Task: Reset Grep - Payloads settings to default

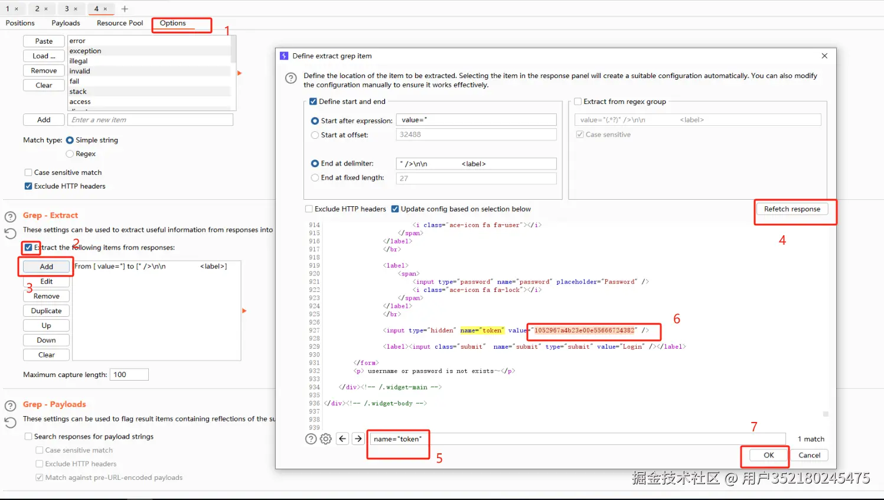Action: point(10,422)
